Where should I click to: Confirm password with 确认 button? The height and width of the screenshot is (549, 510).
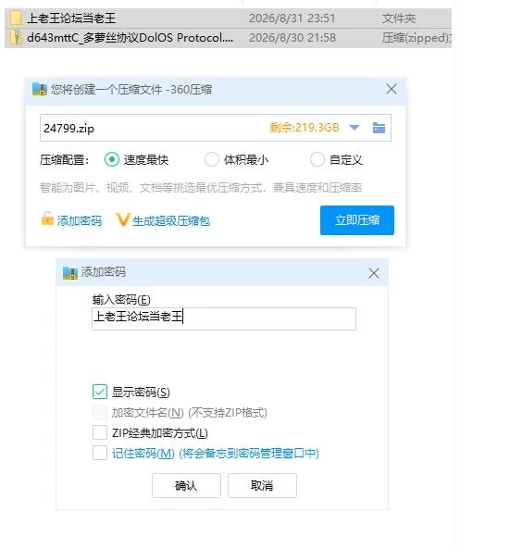[x=186, y=486]
